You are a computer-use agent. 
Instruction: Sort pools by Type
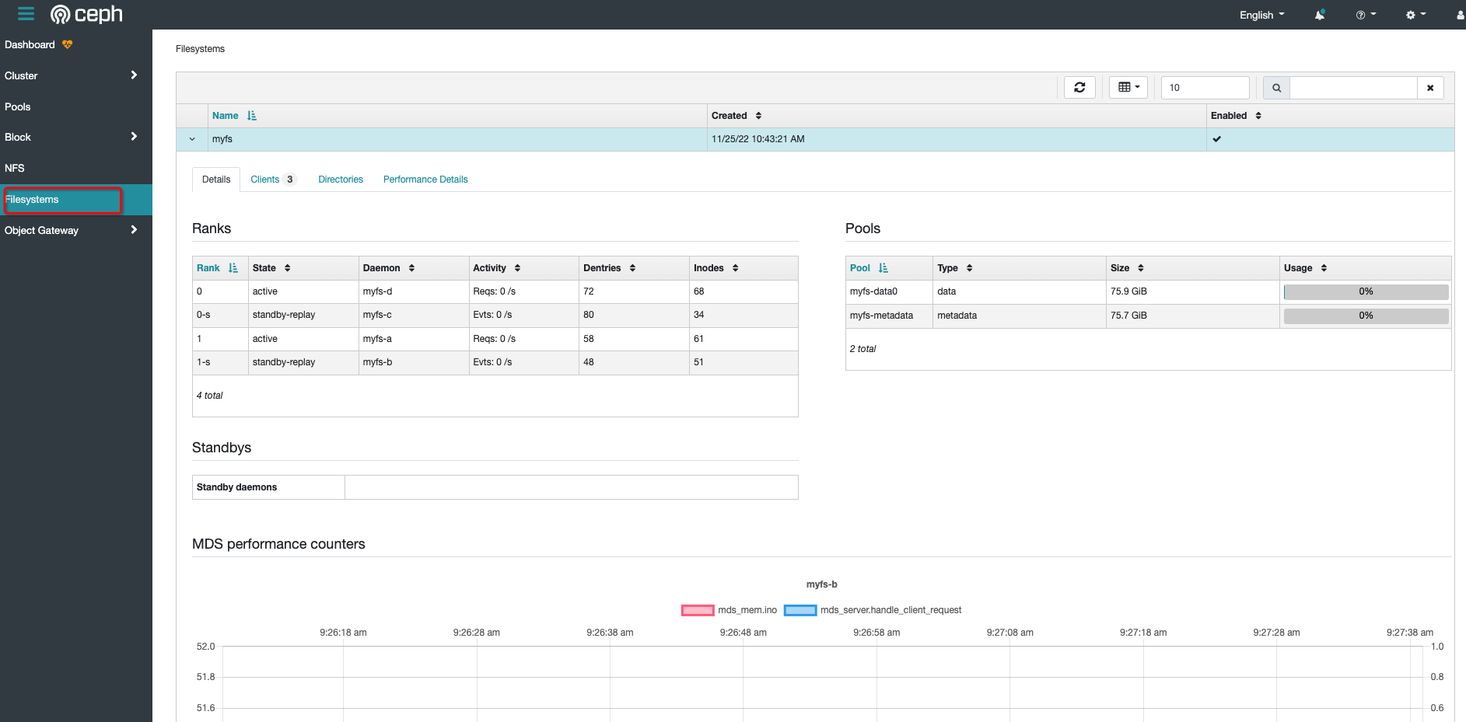pyautogui.click(x=955, y=268)
